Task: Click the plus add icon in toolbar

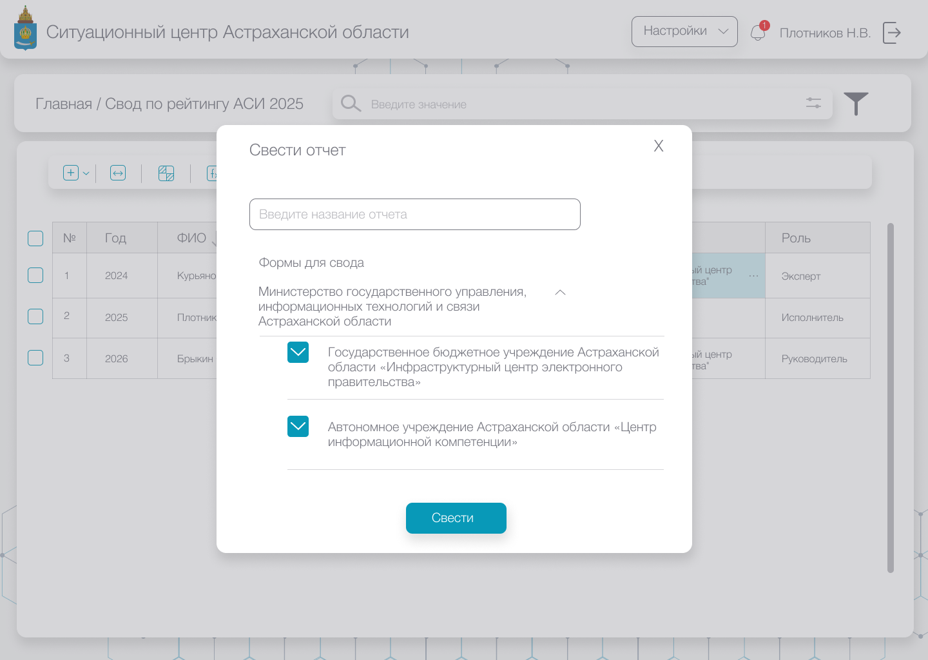Action: tap(71, 173)
